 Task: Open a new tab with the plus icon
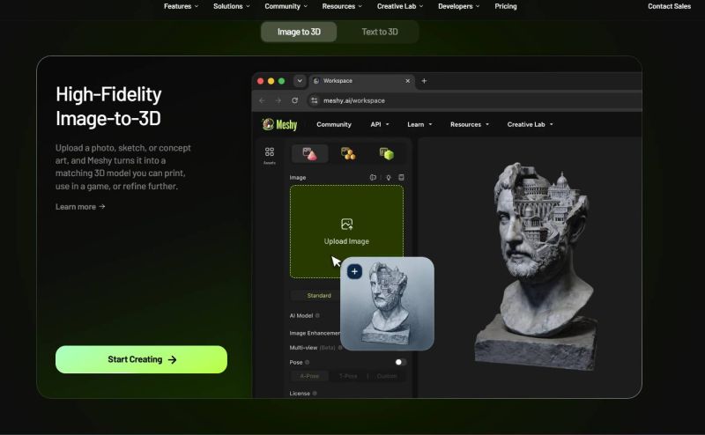tap(424, 81)
